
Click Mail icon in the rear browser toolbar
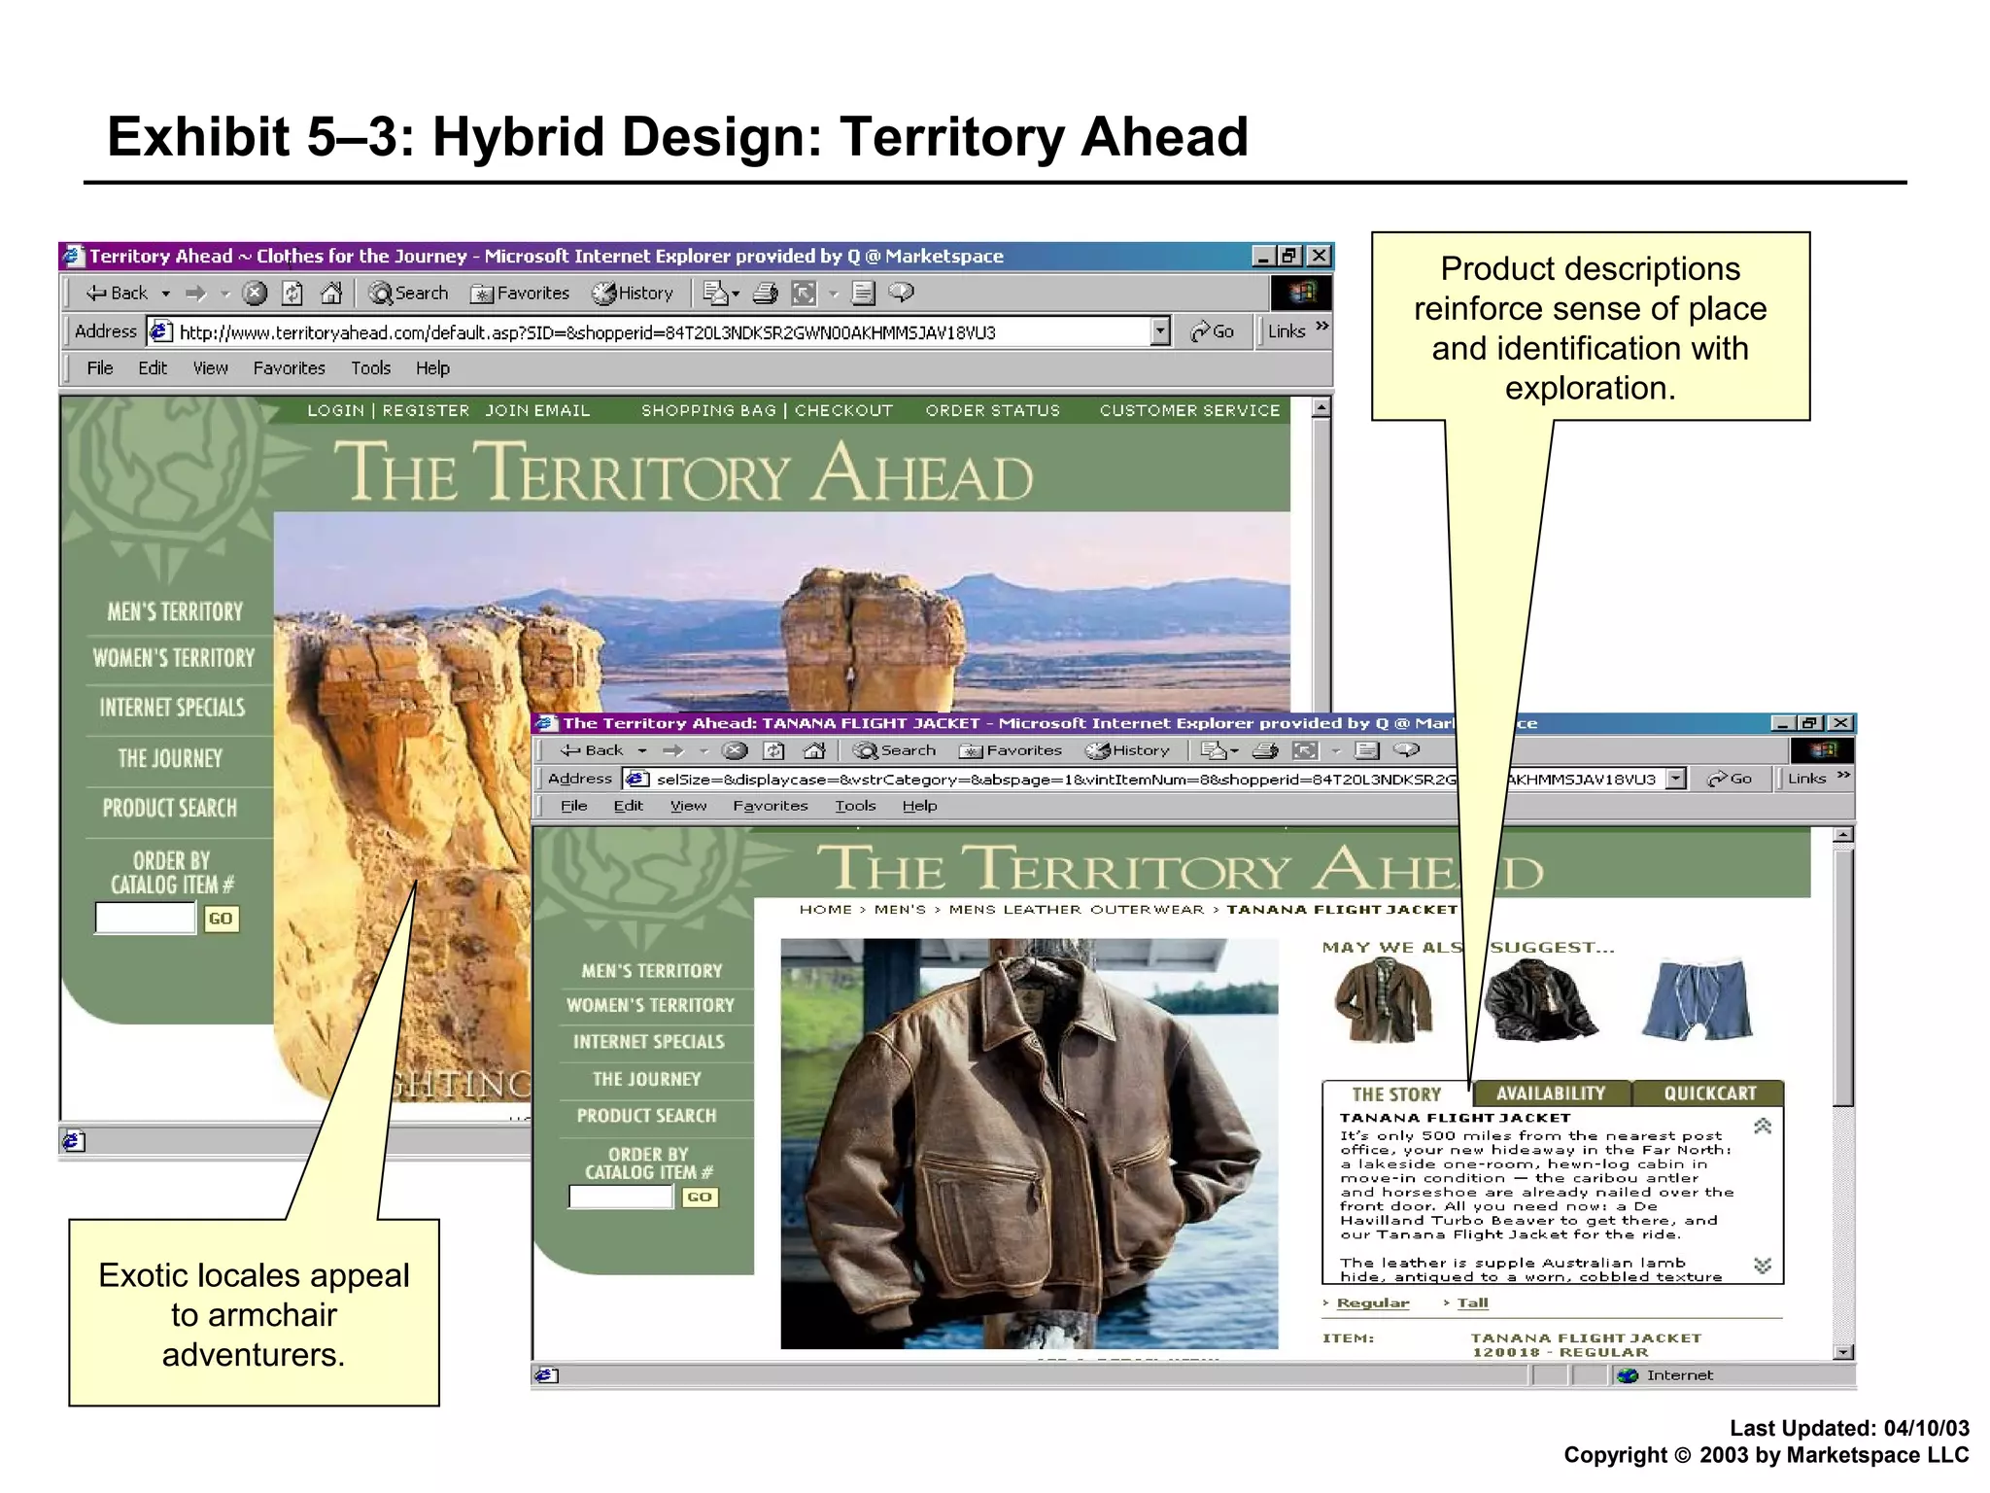[715, 293]
